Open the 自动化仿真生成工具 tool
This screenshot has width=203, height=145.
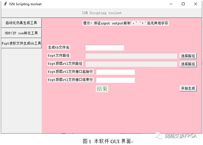point(21,23)
